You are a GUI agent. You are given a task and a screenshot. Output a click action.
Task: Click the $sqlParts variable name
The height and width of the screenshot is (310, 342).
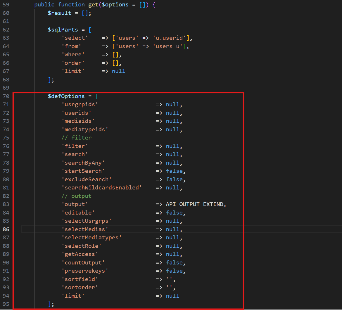point(63,30)
